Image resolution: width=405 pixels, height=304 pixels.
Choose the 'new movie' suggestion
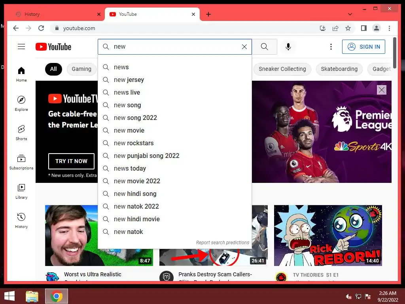174,131
